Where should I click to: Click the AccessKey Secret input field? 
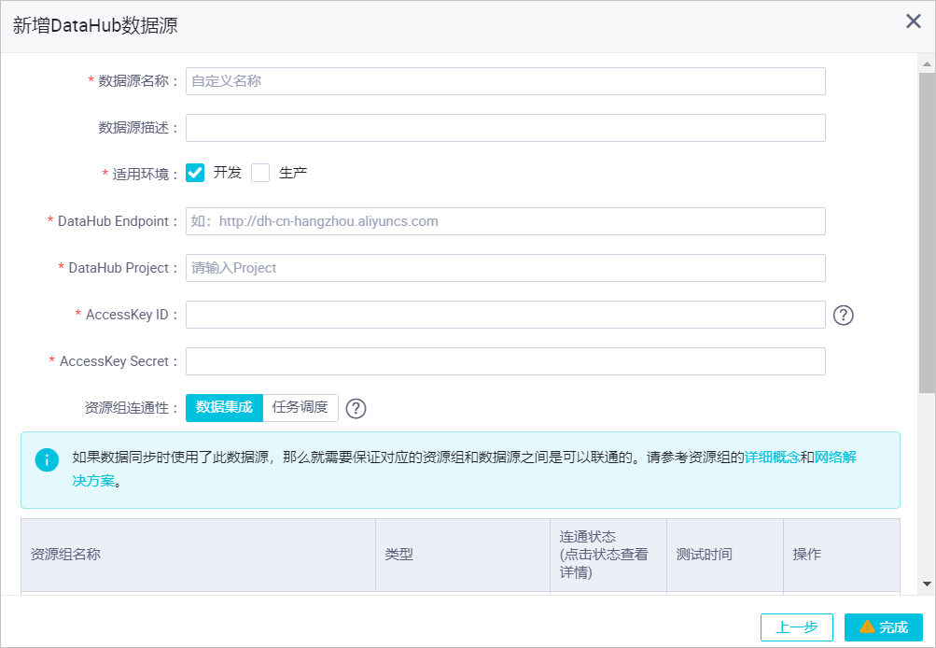tap(505, 361)
